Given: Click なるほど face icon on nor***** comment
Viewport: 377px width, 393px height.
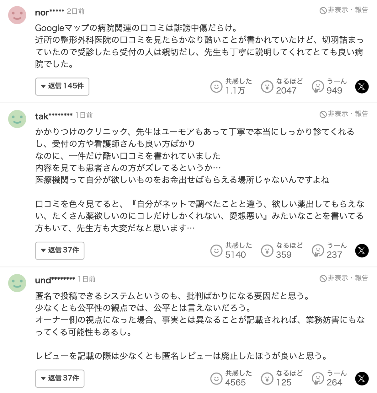Looking at the screenshot, I should (x=267, y=86).
